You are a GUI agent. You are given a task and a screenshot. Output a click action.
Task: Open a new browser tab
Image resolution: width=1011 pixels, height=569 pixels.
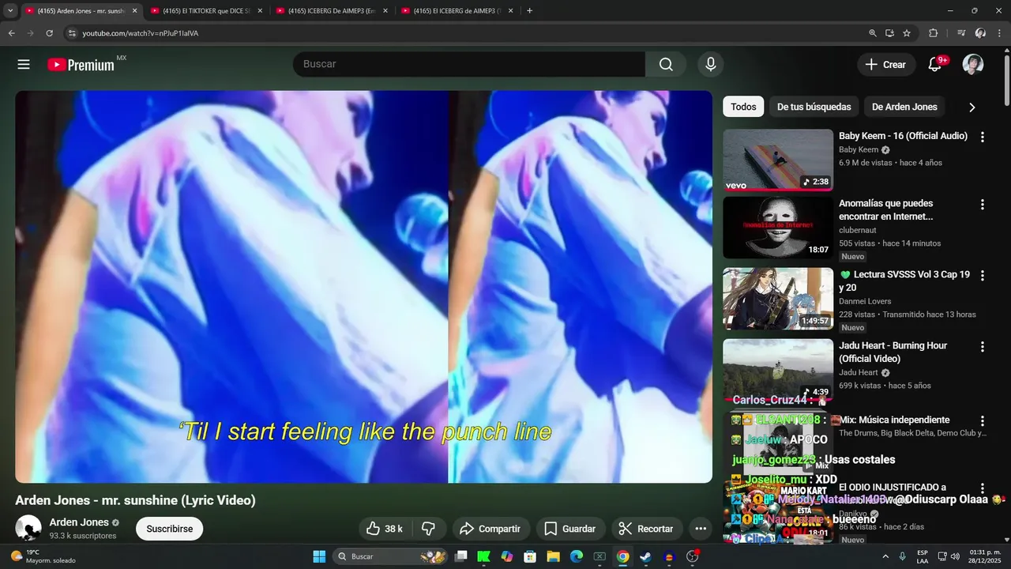(x=529, y=11)
